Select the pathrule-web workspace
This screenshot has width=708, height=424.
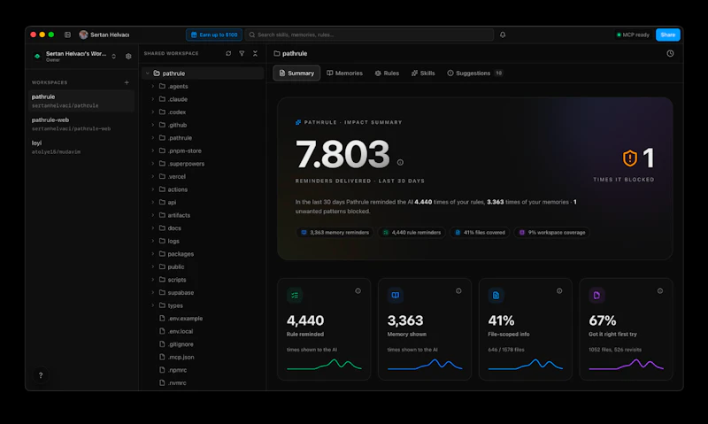pyautogui.click(x=81, y=124)
